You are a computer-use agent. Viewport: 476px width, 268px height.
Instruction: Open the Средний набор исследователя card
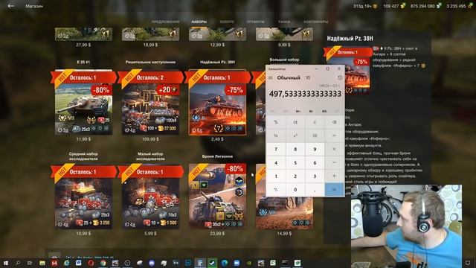click(83, 197)
